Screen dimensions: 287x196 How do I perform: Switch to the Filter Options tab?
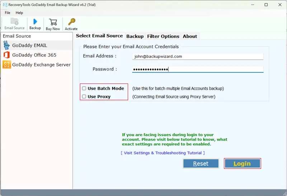click(x=163, y=36)
